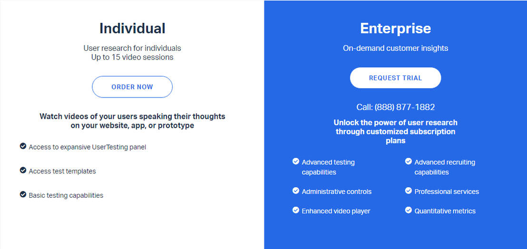Screen dimensions: 527x249
Task: Click the REQUEST TRIAL button
Action: (395, 78)
